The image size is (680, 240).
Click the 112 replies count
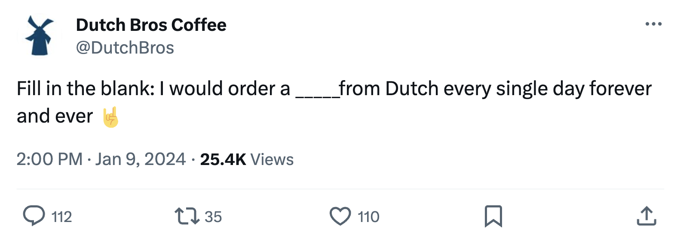(x=61, y=217)
